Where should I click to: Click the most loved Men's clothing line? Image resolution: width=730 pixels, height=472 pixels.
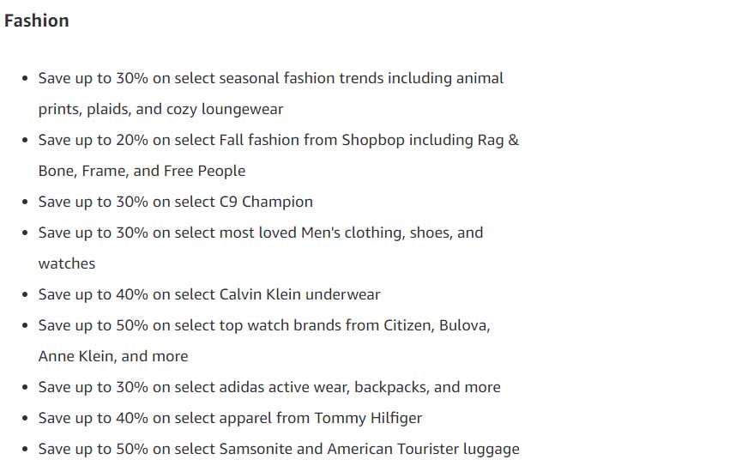click(261, 233)
